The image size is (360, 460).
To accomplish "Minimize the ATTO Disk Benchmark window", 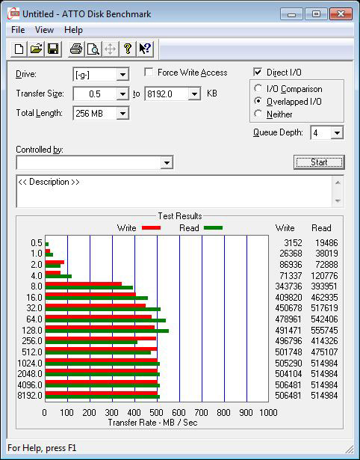I will pyautogui.click(x=291, y=13).
